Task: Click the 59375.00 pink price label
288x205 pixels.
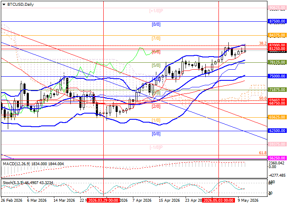Action: point(277,144)
